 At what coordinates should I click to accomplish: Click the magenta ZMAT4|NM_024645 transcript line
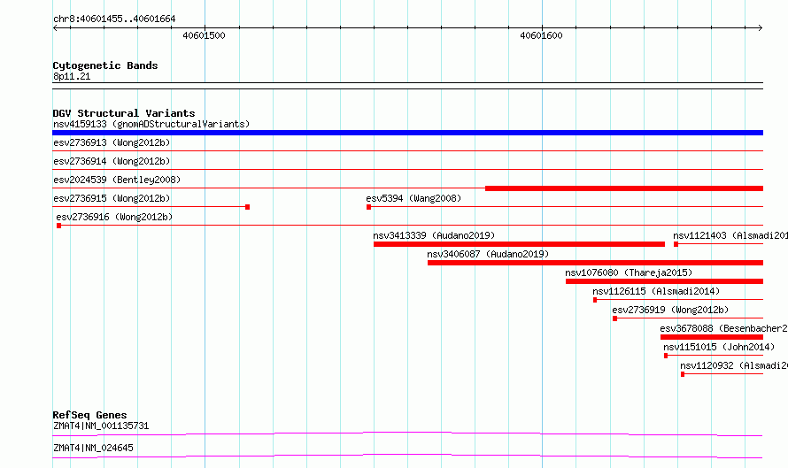(407, 456)
